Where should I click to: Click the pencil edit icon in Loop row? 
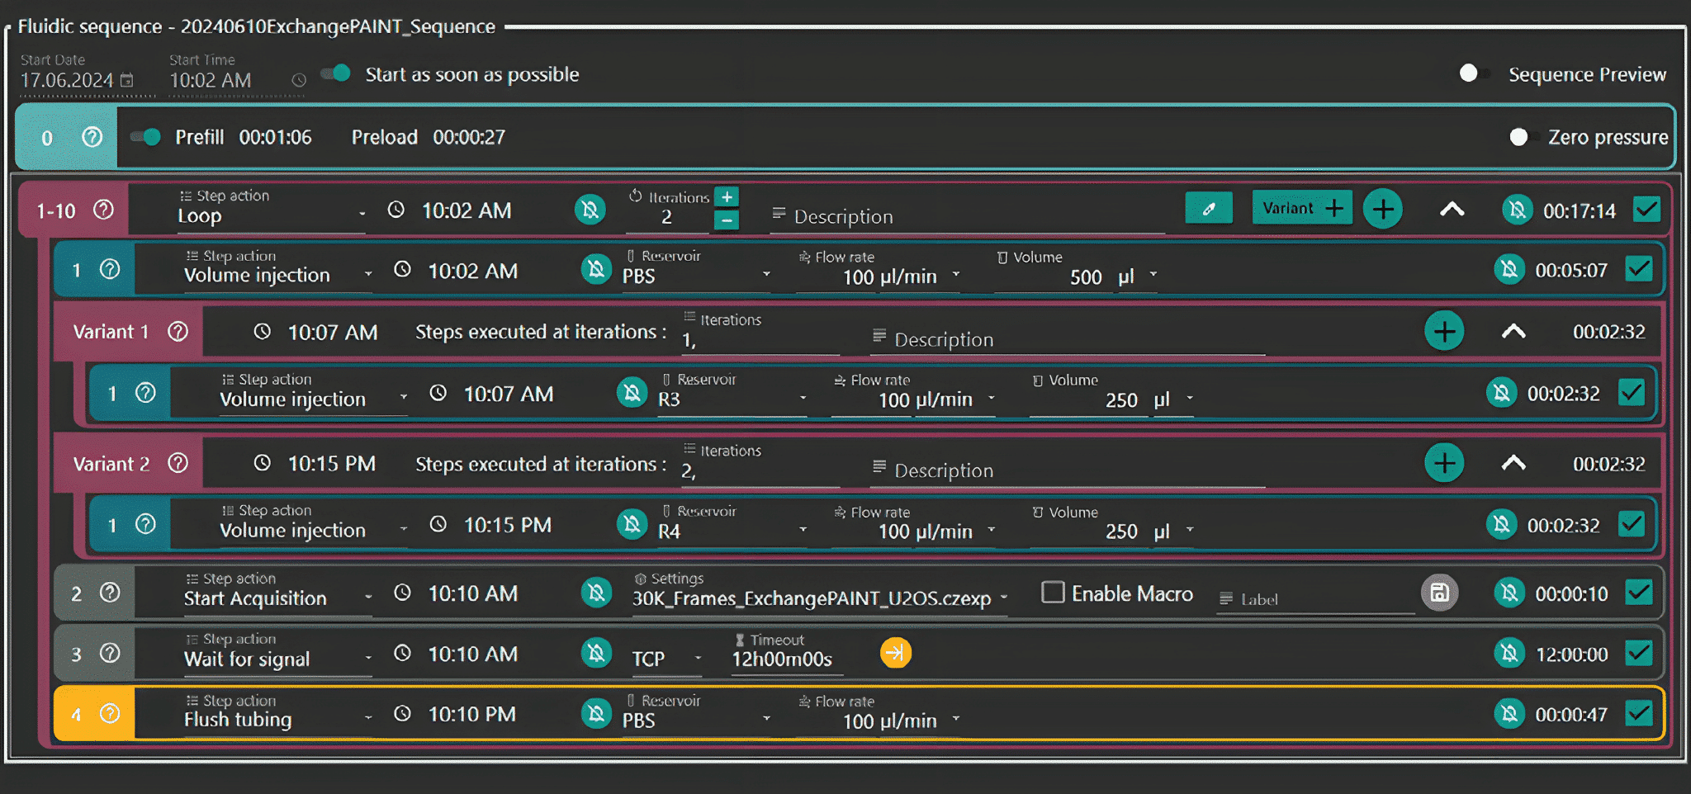tap(1208, 209)
